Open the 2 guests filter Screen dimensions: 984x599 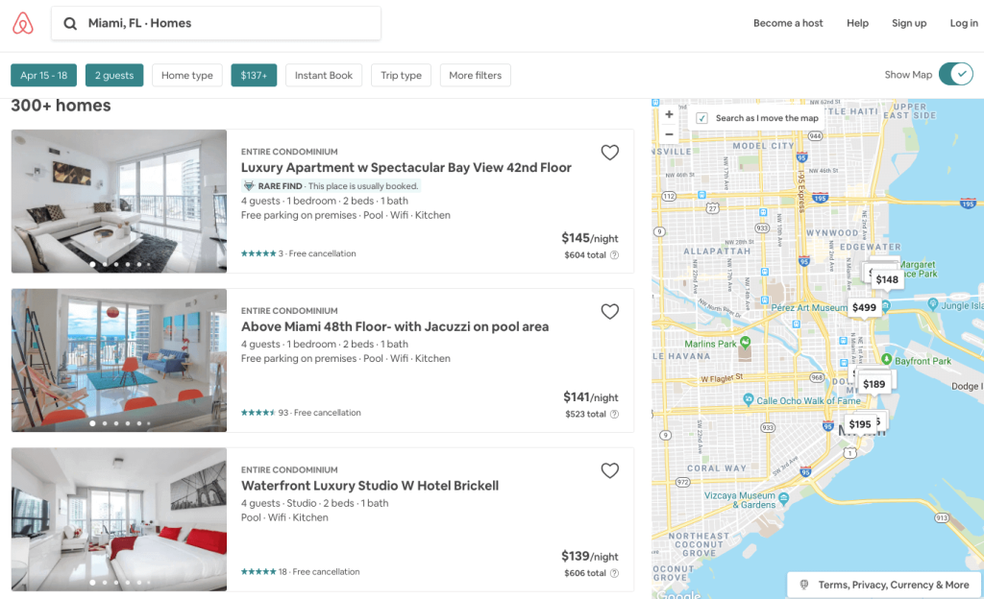click(114, 75)
